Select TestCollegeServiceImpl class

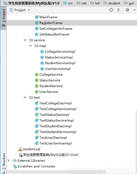(58, 109)
